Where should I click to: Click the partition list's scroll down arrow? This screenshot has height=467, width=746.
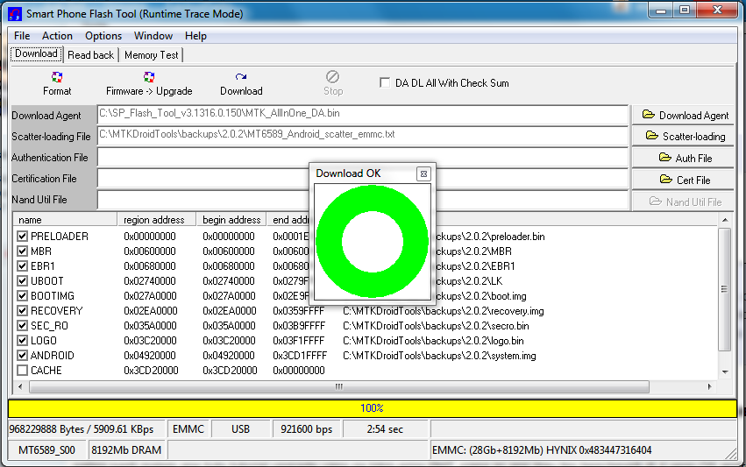pyautogui.click(x=725, y=371)
